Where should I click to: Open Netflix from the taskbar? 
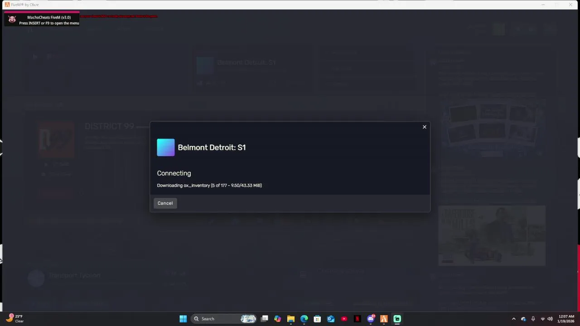357,319
